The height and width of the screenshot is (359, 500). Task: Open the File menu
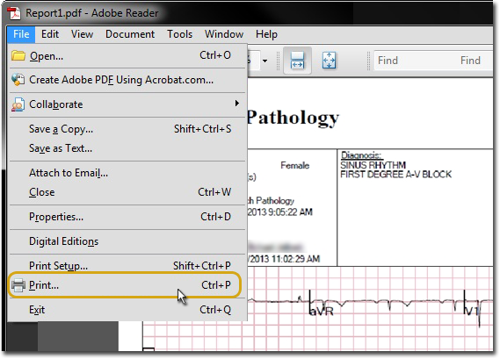tap(21, 34)
